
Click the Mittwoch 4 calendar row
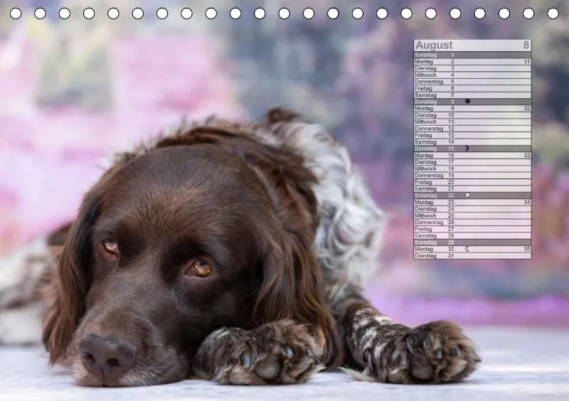click(472, 75)
